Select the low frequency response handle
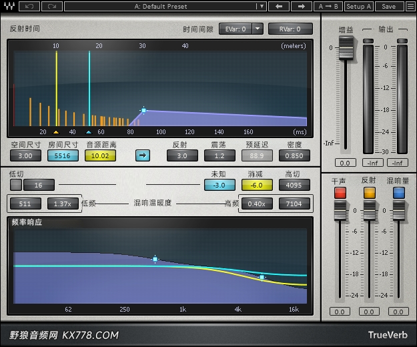The width and height of the screenshot is (417, 347). tap(155, 259)
